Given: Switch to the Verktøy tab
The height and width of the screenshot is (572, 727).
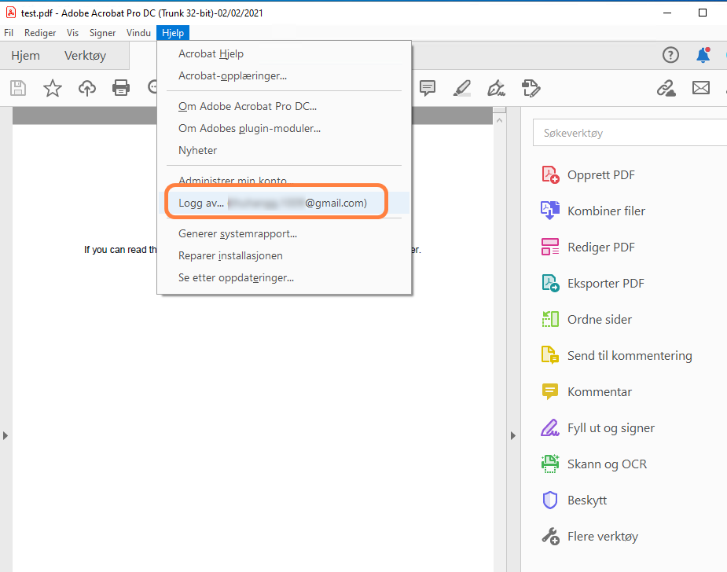Looking at the screenshot, I should point(85,56).
